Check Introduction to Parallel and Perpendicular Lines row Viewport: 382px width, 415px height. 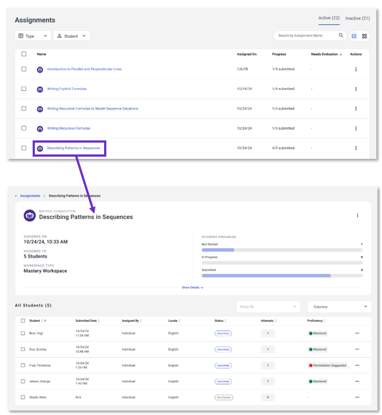[24, 69]
